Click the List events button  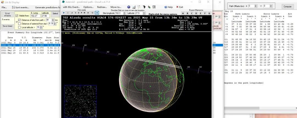point(8,15)
